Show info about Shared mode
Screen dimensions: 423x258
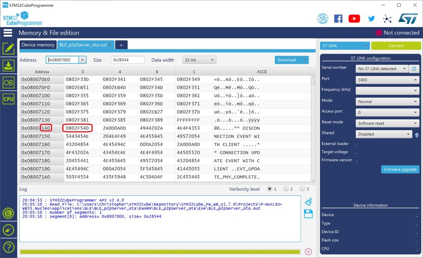pos(417,135)
